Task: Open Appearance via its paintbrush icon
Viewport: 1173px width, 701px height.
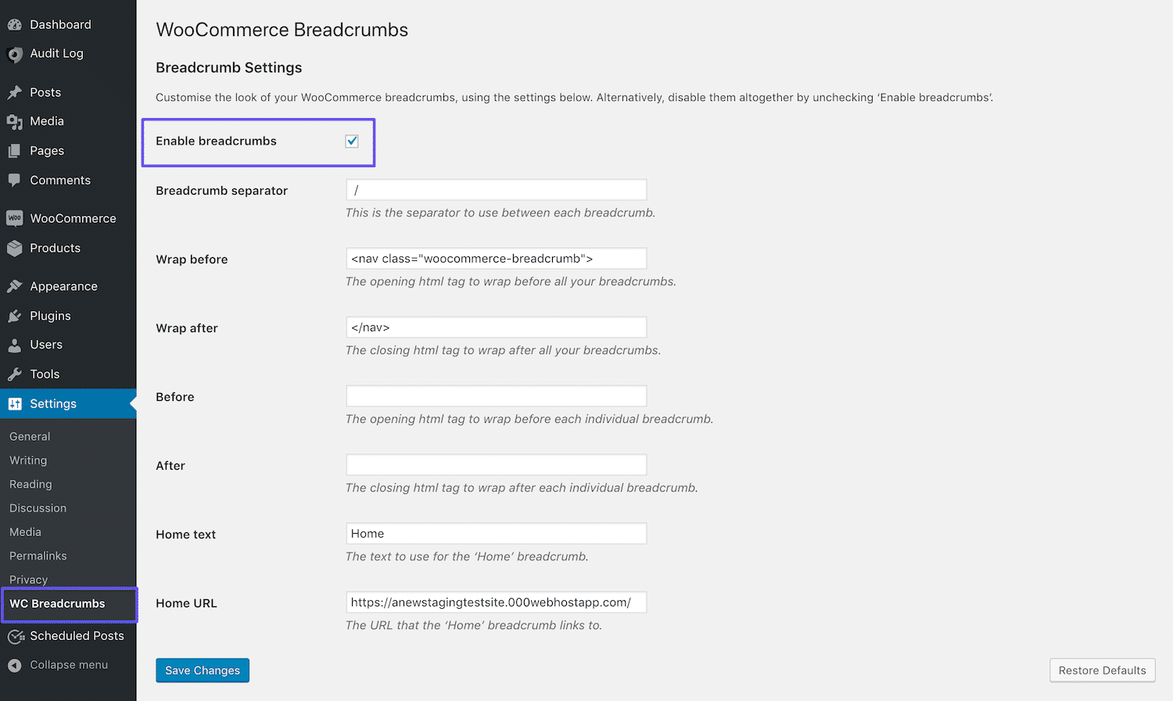Action: [15, 286]
